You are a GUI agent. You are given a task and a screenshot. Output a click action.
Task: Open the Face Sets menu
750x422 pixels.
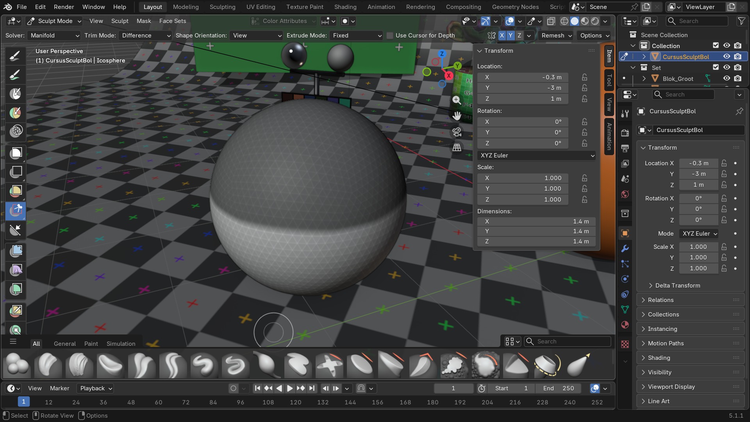point(173,21)
